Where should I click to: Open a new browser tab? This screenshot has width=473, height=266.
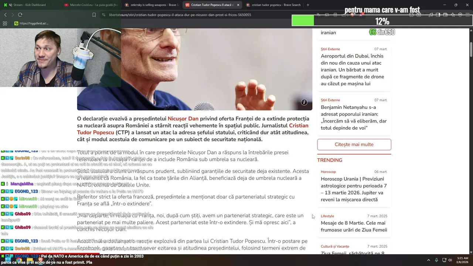pyautogui.click(x=308, y=5)
